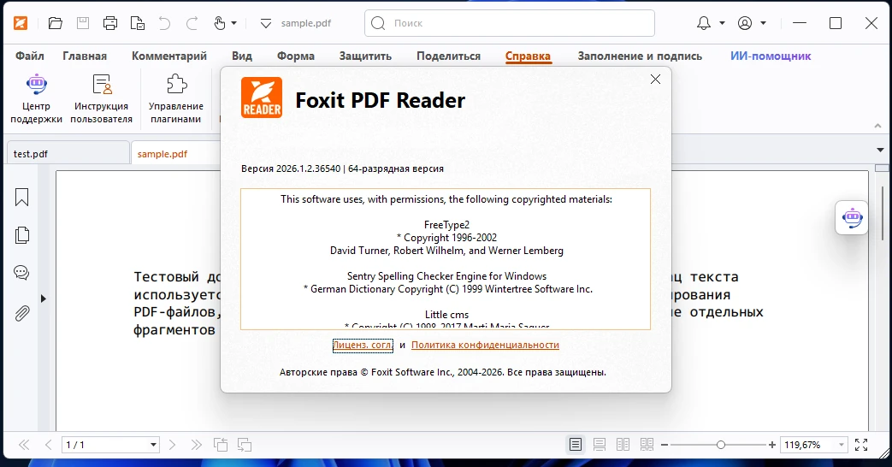
Task: Select facing pages view mode
Action: tap(623, 445)
